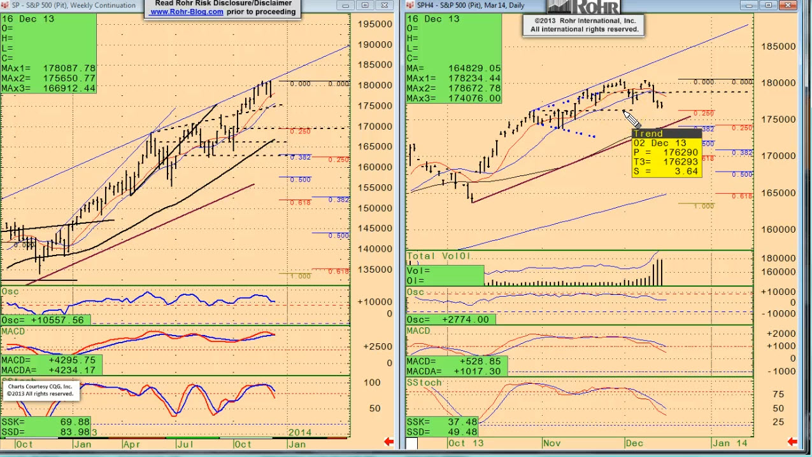Click the 2014 label on weekly time axis
Screen dimensions: 812x457
click(x=299, y=432)
